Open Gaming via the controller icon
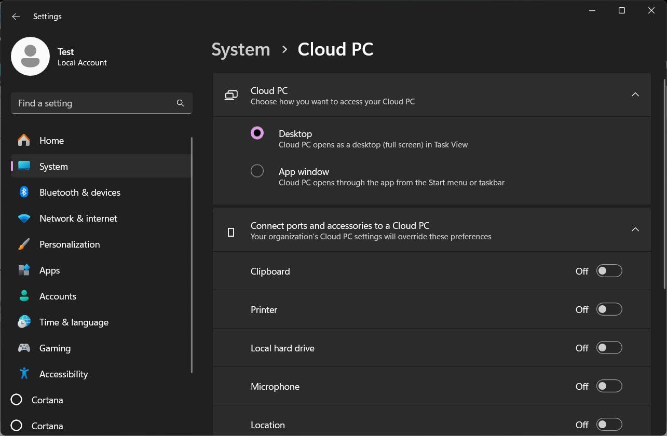 pos(23,348)
